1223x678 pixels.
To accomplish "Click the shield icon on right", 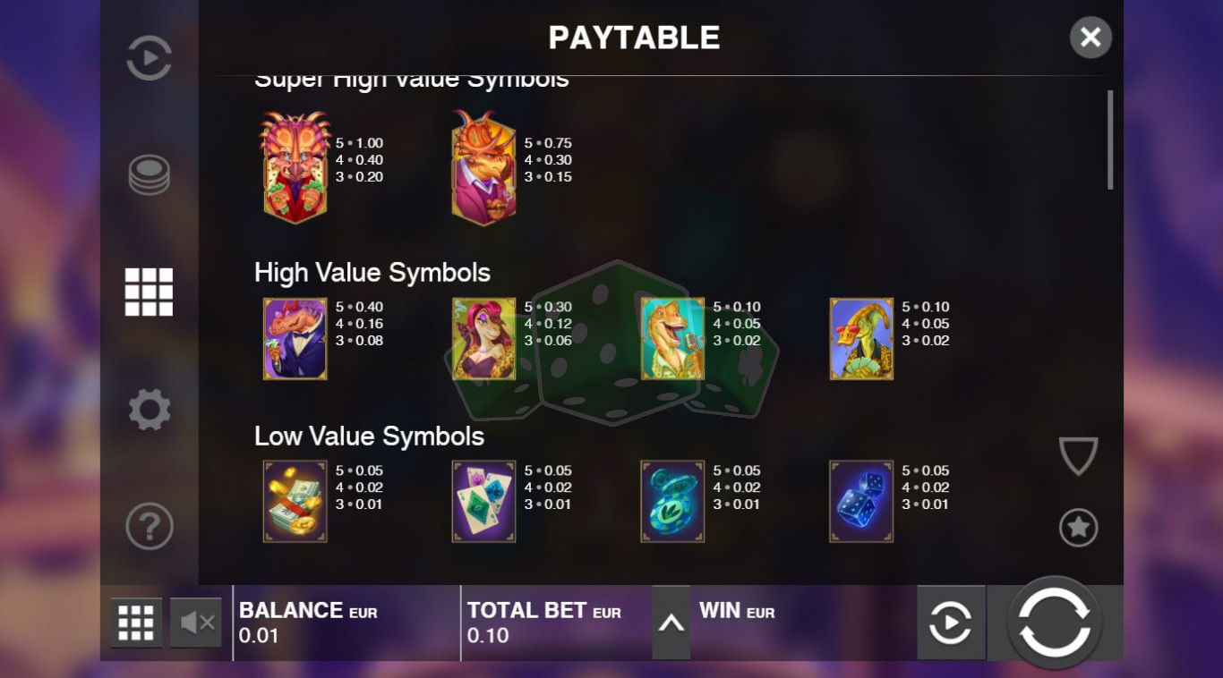I will click(1078, 456).
